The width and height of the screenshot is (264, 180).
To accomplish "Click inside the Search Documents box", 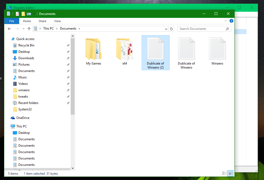I will click(203, 29).
